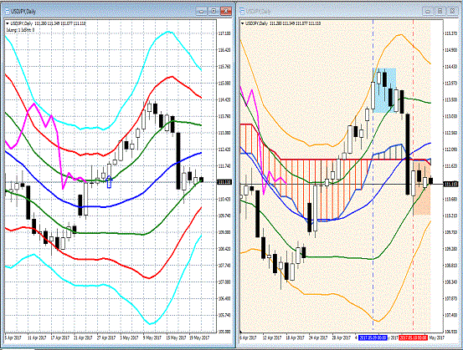
Task: Select the light blue highlighted rectangle
Action: (384, 90)
